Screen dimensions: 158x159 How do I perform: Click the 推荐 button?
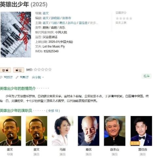(x=147, y=76)
